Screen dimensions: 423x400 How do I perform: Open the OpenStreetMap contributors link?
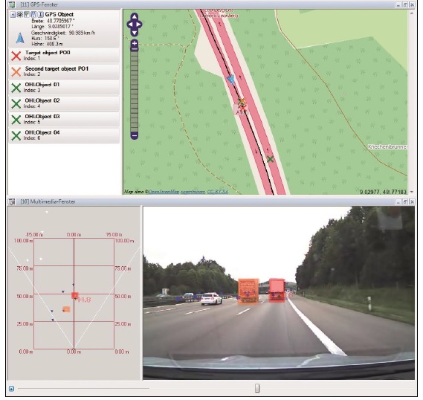tap(177, 192)
